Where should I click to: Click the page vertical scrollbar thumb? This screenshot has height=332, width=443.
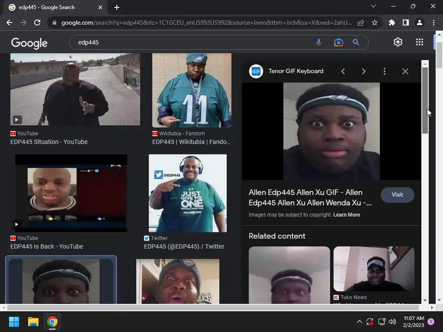click(439, 55)
